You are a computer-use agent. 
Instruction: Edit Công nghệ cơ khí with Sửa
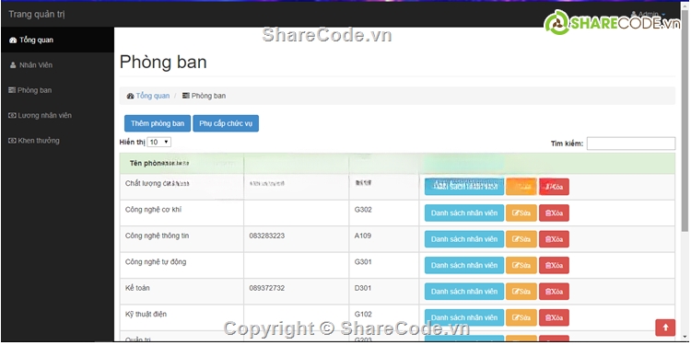(521, 213)
